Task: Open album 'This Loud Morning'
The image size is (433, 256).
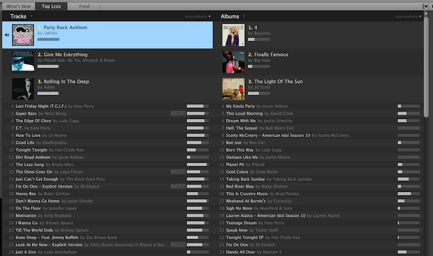Action: [244, 113]
